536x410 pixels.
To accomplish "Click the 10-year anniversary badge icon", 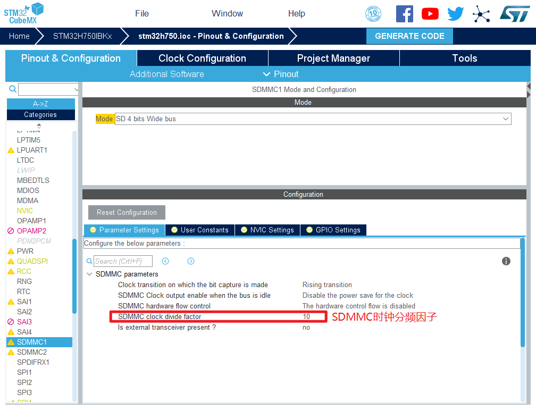I will 373,14.
